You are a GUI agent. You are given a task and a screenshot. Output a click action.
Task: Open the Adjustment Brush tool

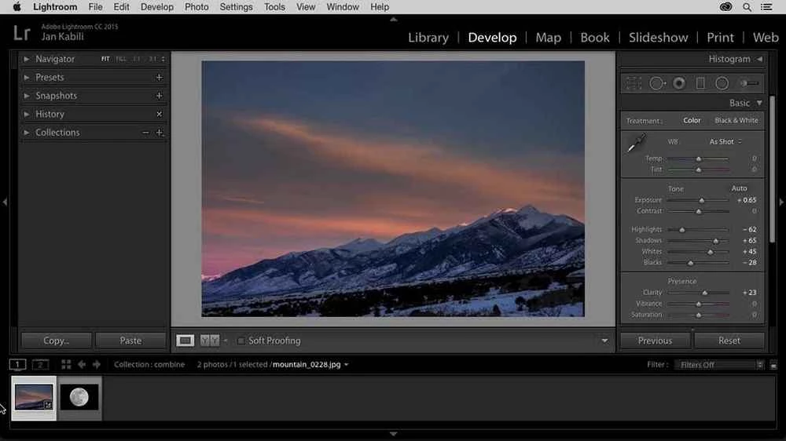749,83
